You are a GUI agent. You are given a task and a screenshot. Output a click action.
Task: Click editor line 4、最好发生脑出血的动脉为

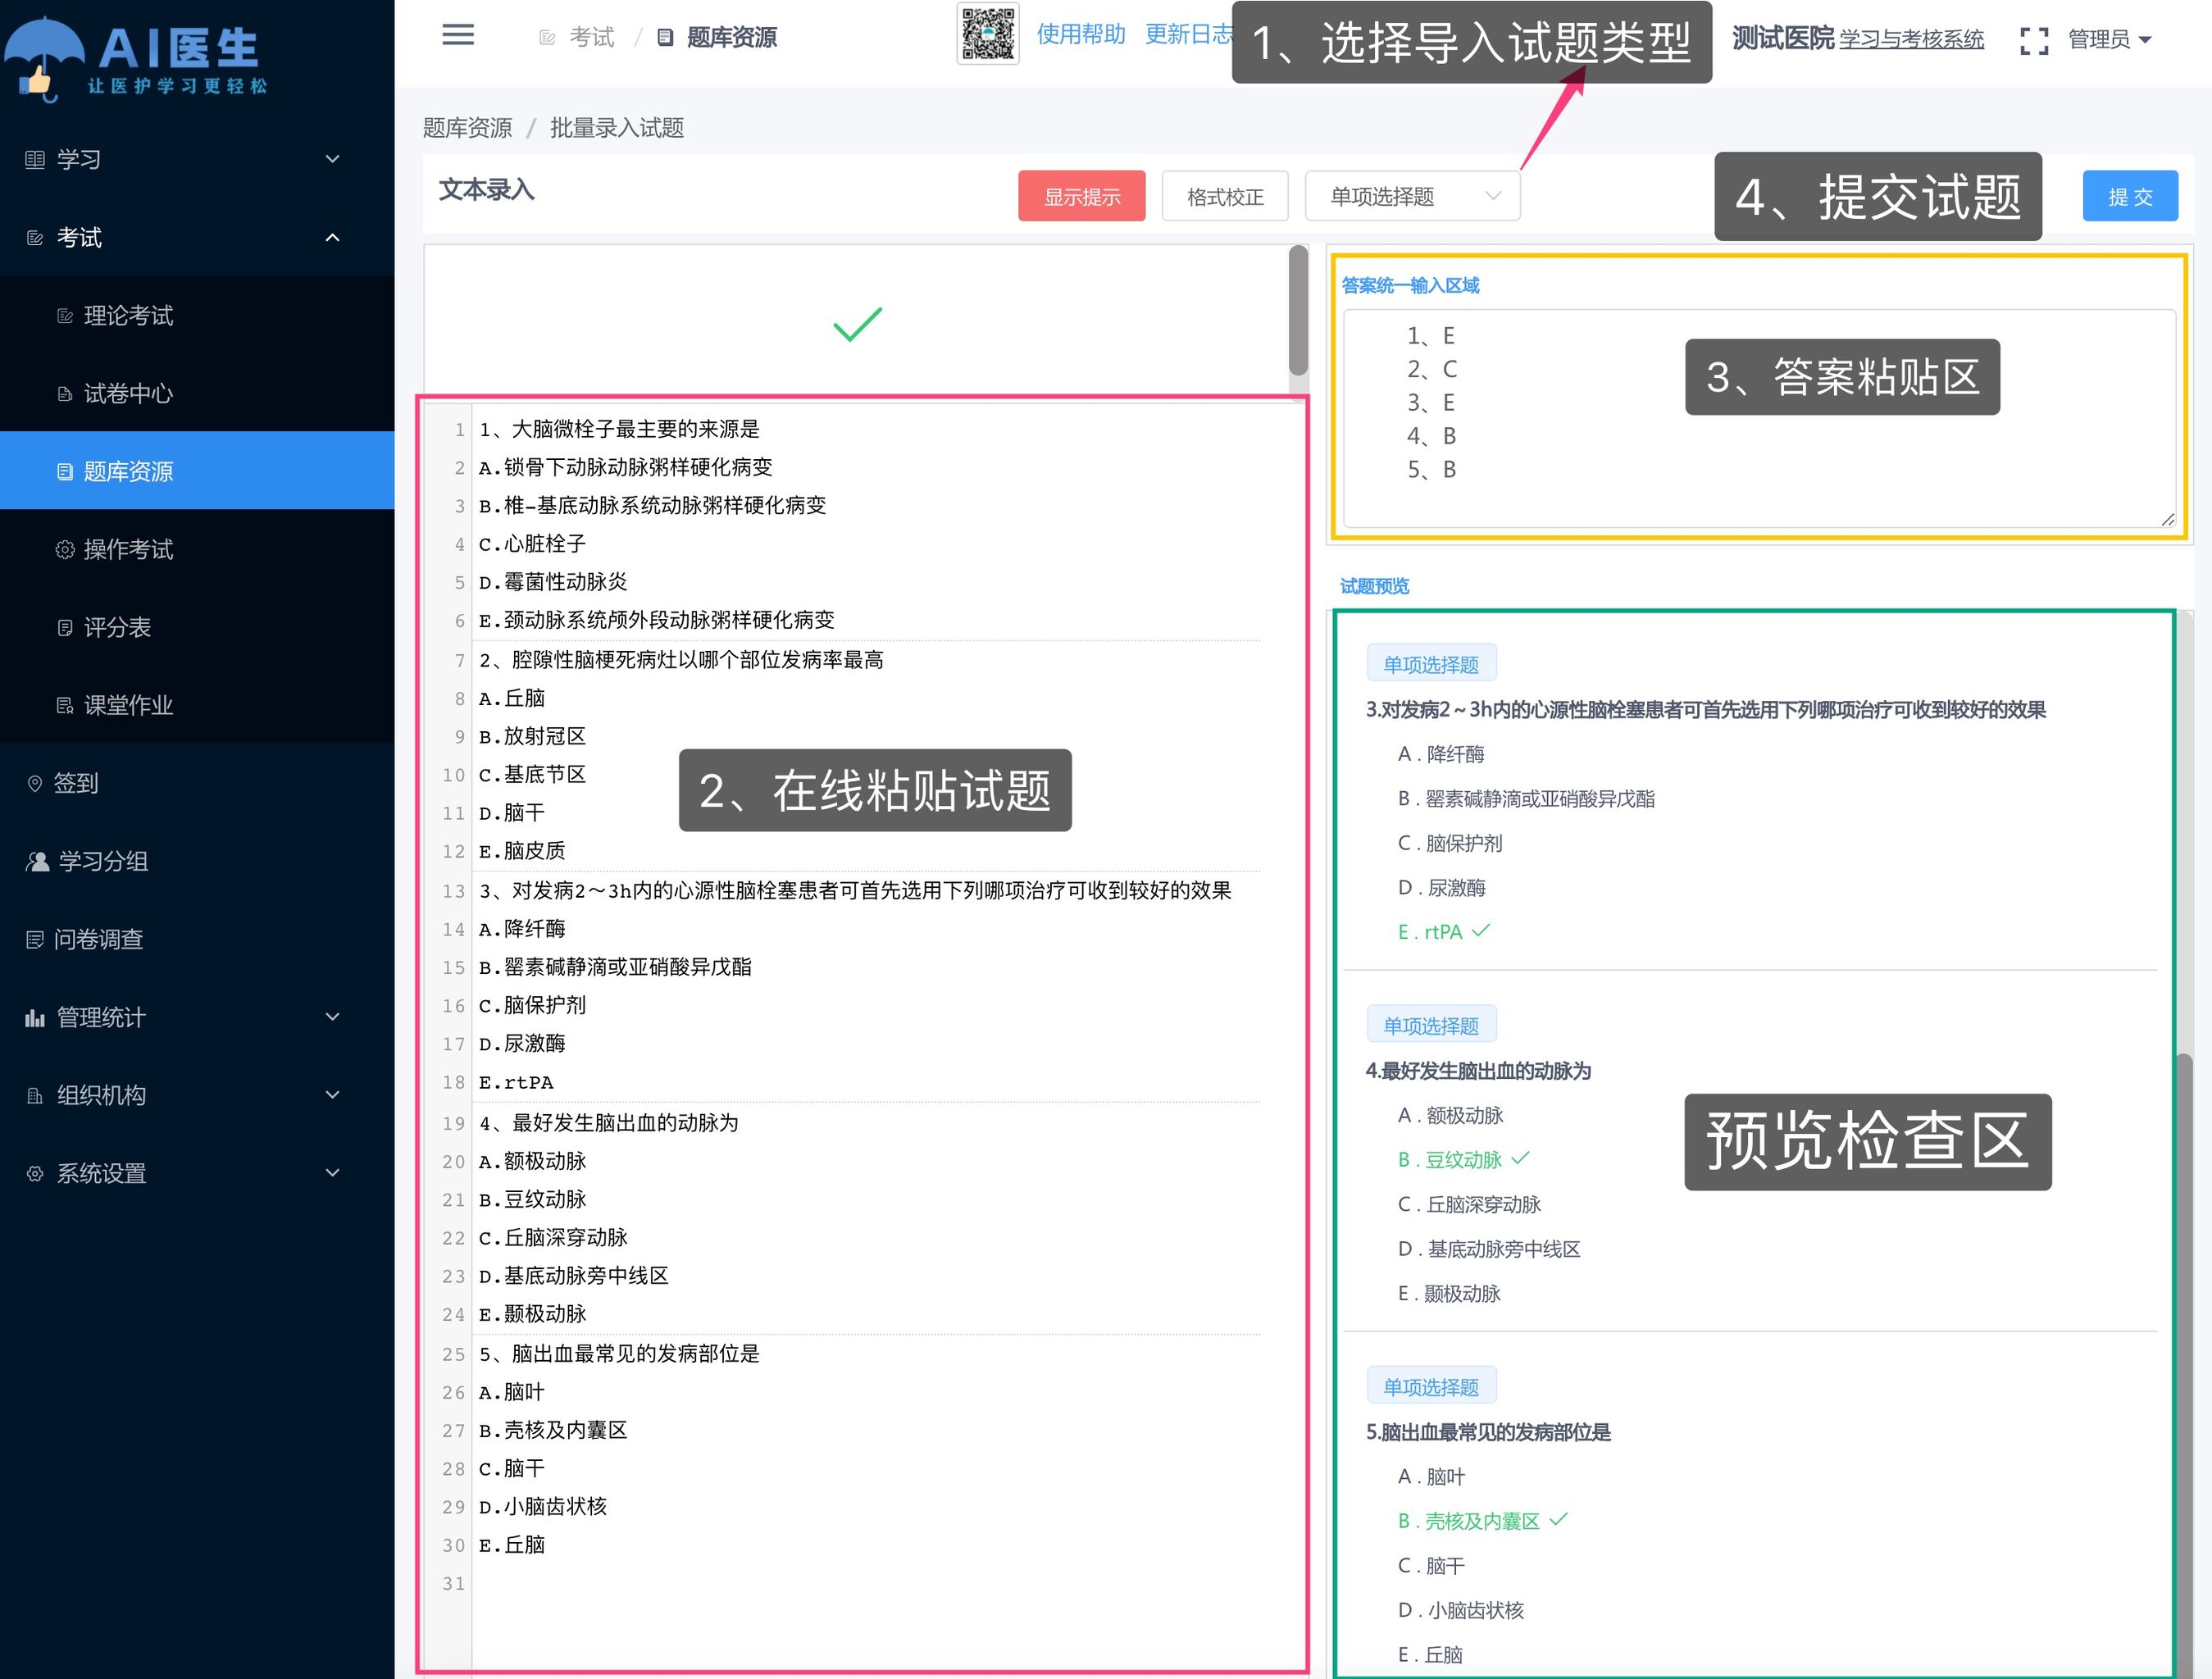click(x=608, y=1123)
